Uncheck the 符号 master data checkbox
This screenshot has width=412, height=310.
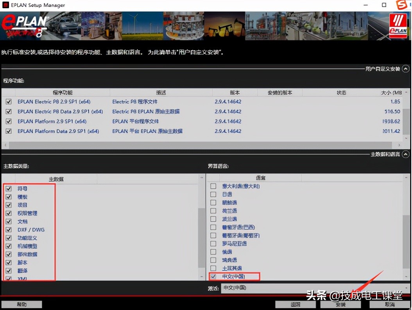pos(9,188)
